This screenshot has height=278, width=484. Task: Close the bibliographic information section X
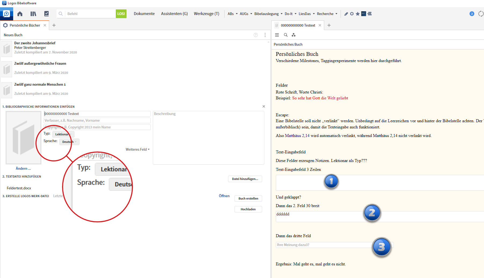(x=264, y=106)
